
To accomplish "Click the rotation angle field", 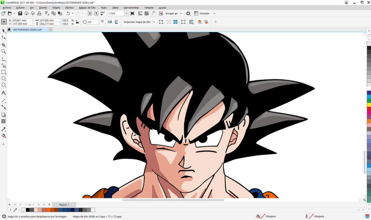I will click(x=93, y=22).
